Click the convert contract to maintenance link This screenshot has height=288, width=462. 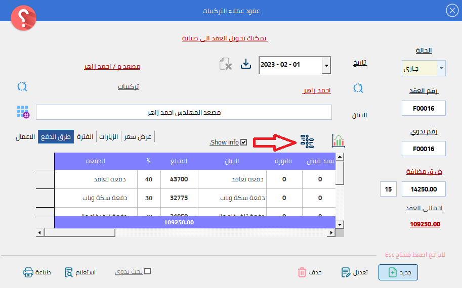225,38
